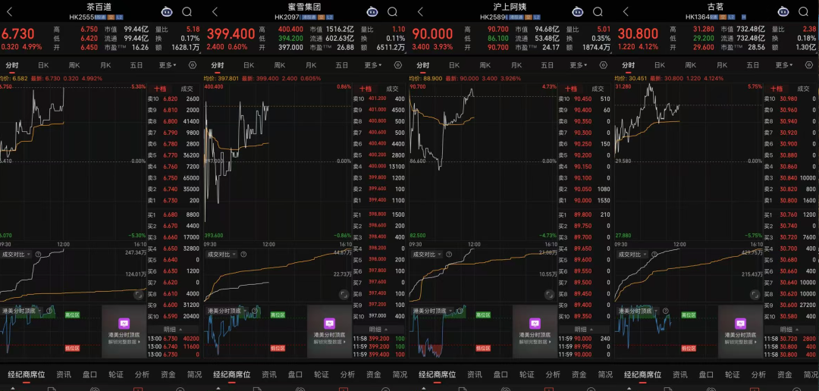Open the robot assistant icon in 蜜雪集团 header

point(372,11)
